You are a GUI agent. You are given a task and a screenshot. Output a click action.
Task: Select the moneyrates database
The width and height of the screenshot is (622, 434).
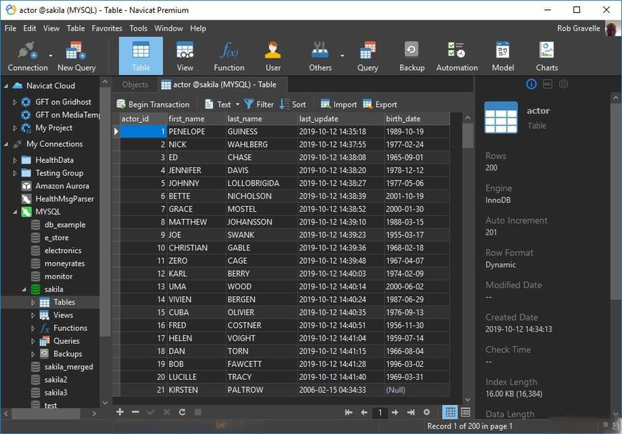tap(64, 264)
